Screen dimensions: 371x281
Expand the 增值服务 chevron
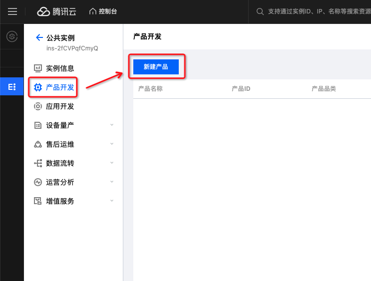tap(112, 201)
